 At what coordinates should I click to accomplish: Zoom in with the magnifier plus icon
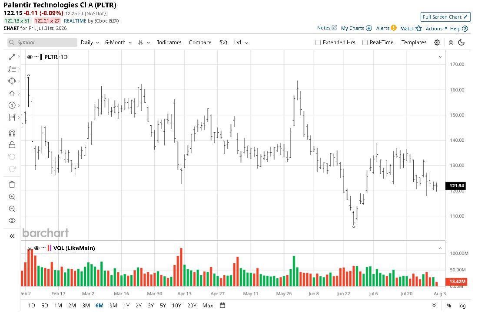(12, 197)
